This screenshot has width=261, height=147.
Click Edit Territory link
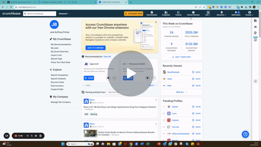181,57
